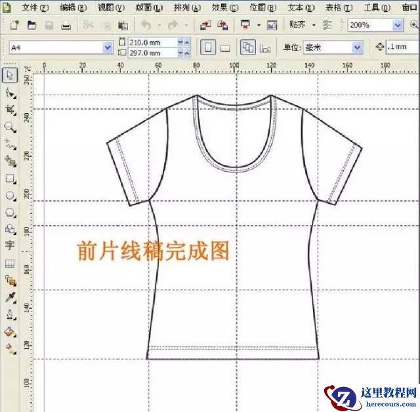Create a new document
The image size is (420, 412).
(x=14, y=26)
